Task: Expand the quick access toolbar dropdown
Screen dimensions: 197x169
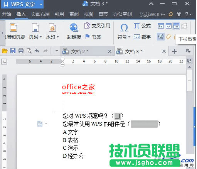Action: [x=57, y=51]
